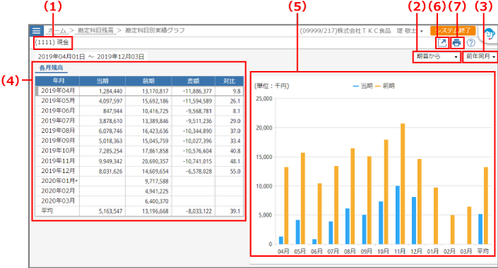Select the 2019年11月 table row
The height and width of the screenshot is (268, 498).
pos(140,161)
